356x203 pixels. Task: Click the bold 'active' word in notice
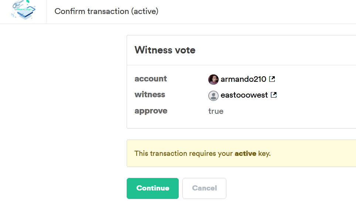pos(245,153)
